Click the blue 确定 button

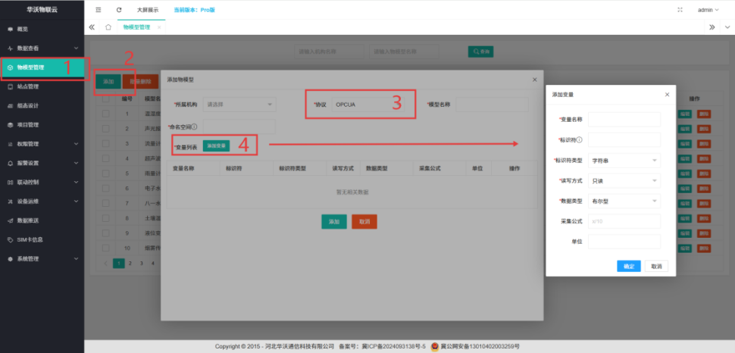click(628, 267)
